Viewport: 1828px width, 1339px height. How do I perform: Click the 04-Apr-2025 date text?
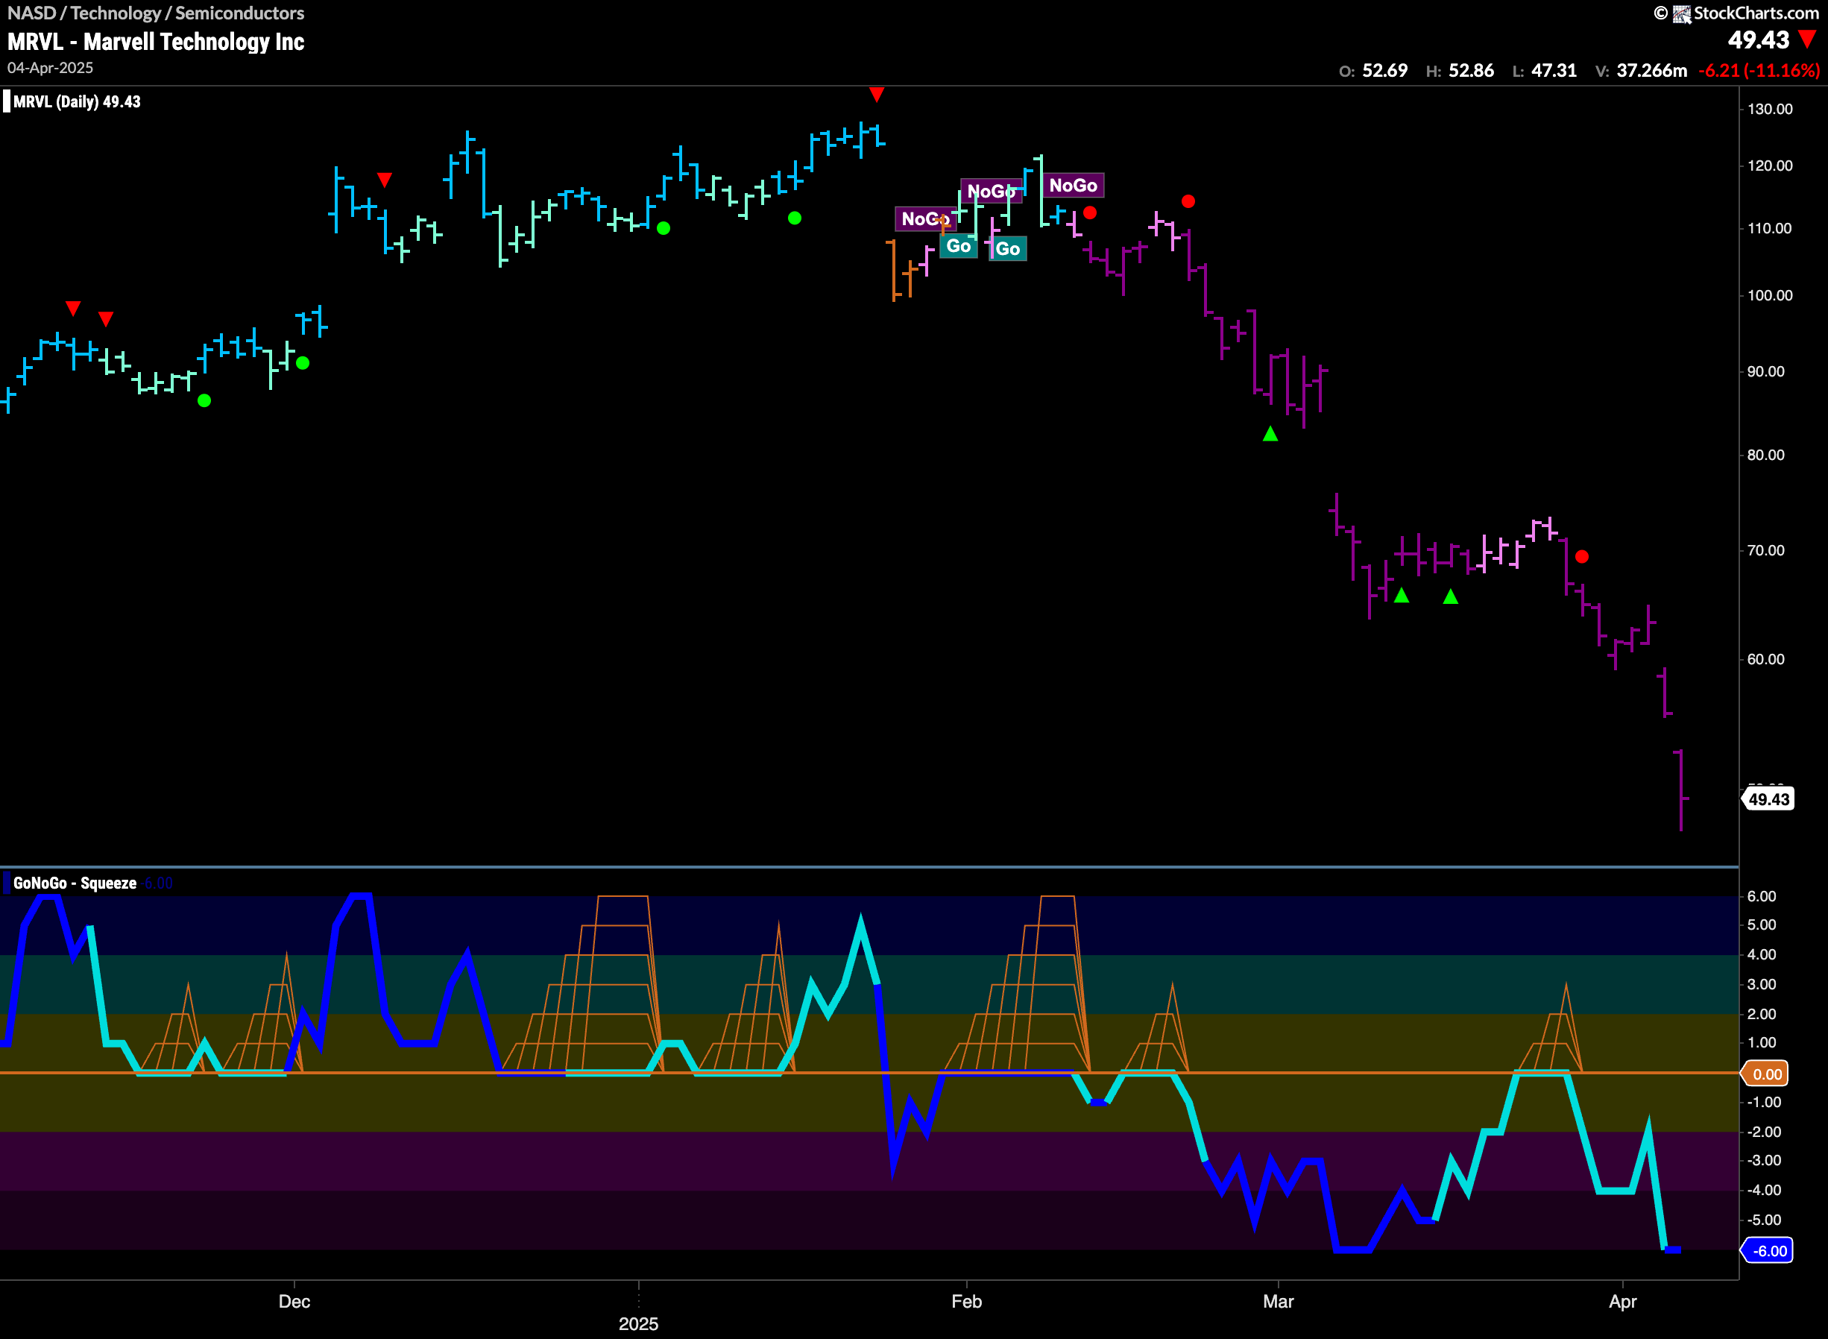click(50, 68)
